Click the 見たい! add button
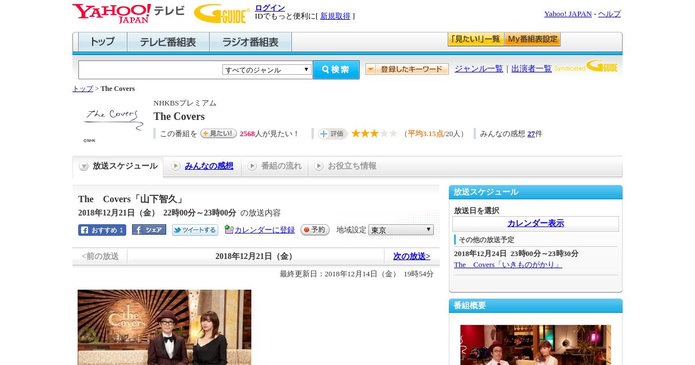Viewport: 695px width, 365px height. point(218,133)
